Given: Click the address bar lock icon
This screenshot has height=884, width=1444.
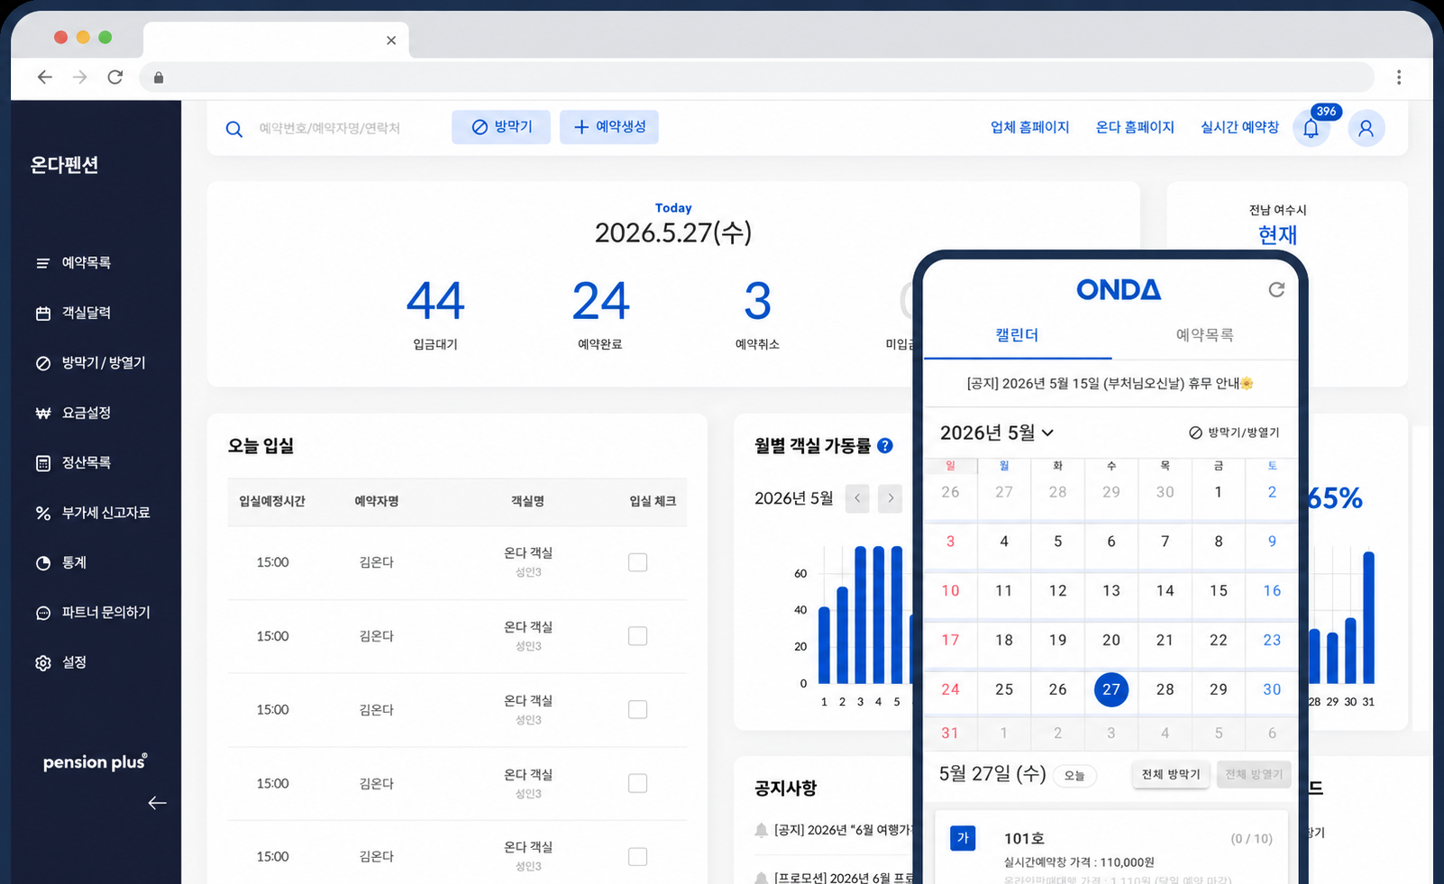Looking at the screenshot, I should click(159, 77).
